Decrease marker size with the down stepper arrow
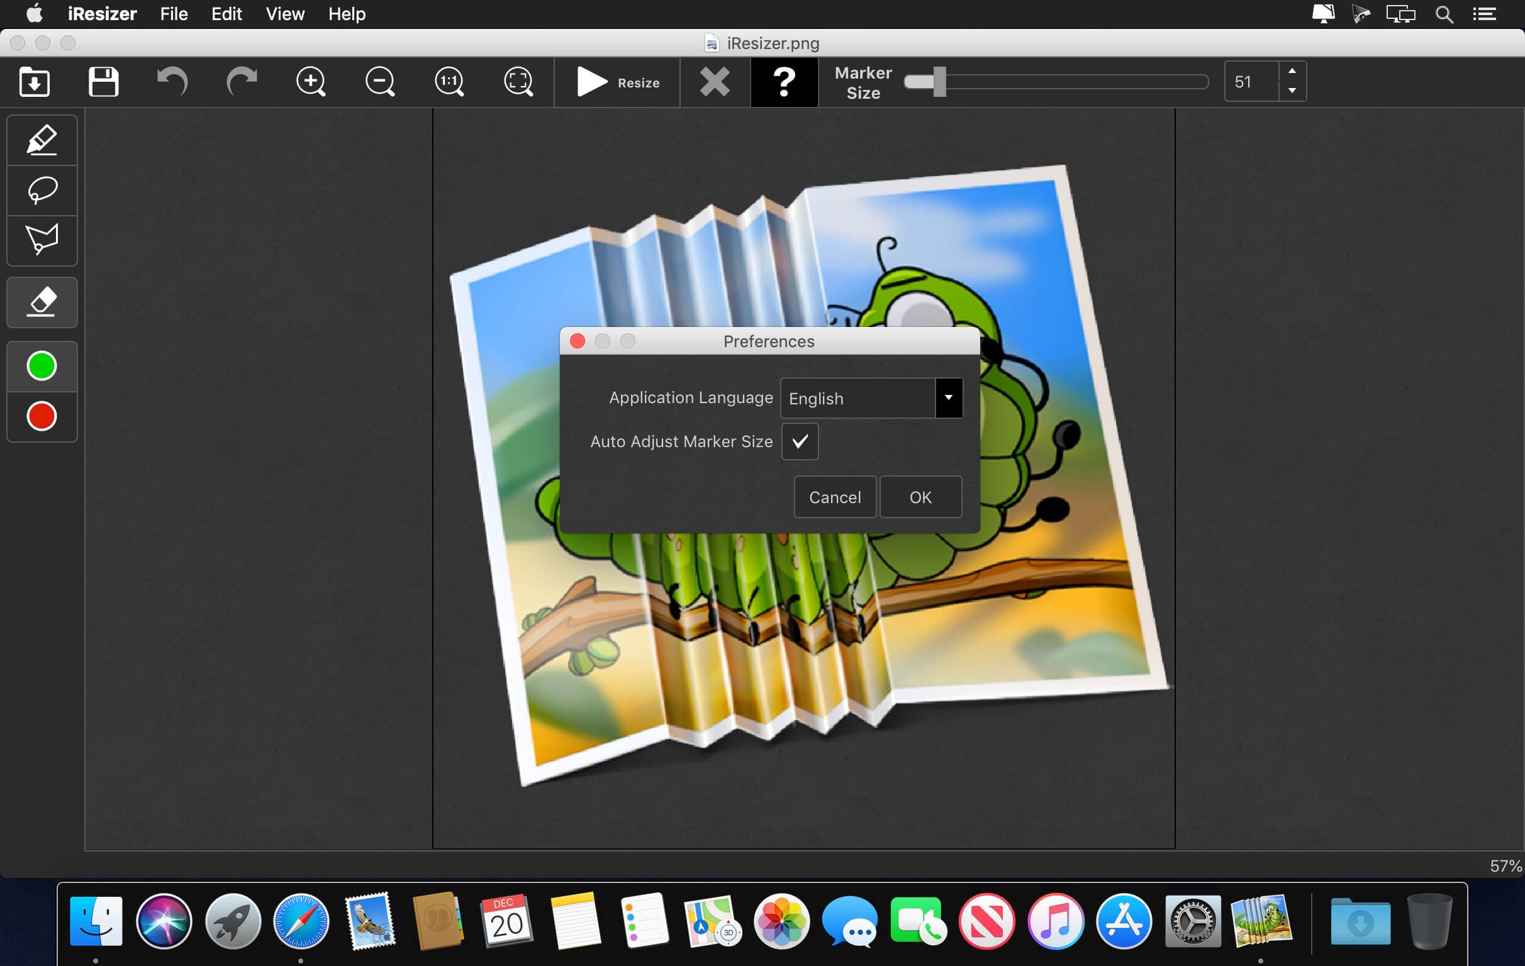Screen dimensions: 1525x966 click(x=1292, y=91)
